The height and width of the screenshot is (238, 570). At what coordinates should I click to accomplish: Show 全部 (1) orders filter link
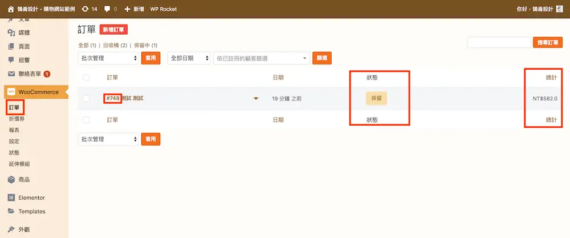(x=87, y=46)
